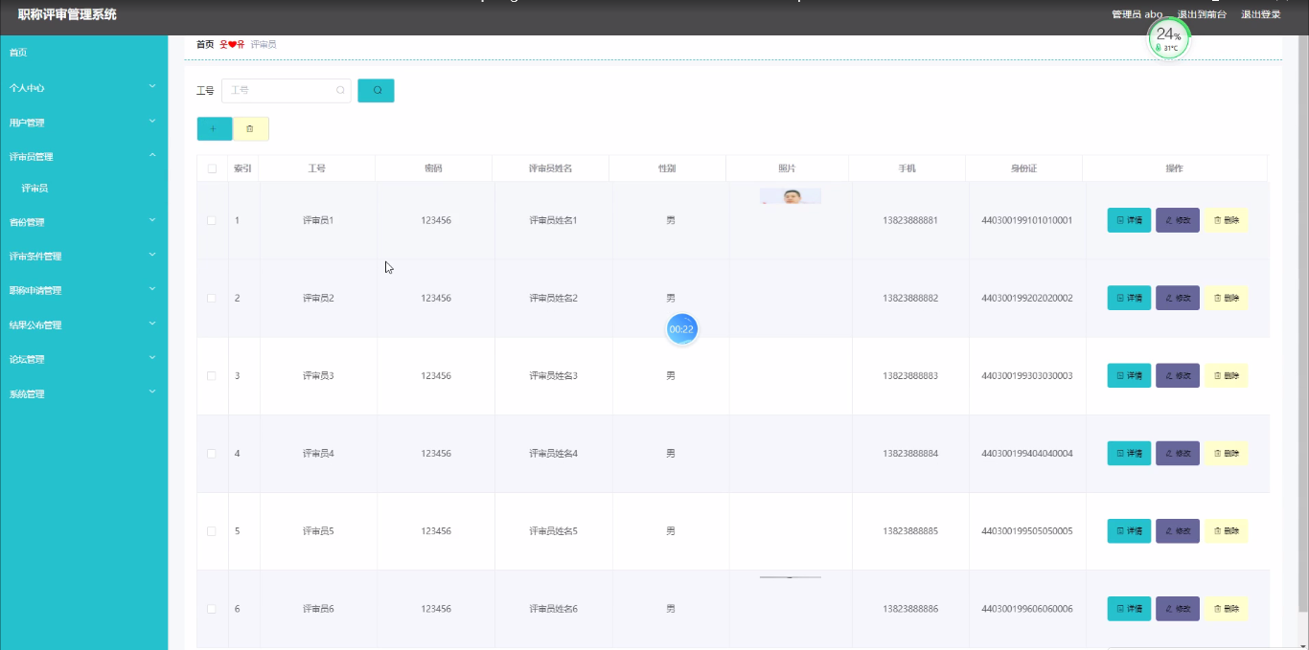This screenshot has height=650, width=1309.
Task: Click ID number 440300199505050005
Action: point(1027,530)
